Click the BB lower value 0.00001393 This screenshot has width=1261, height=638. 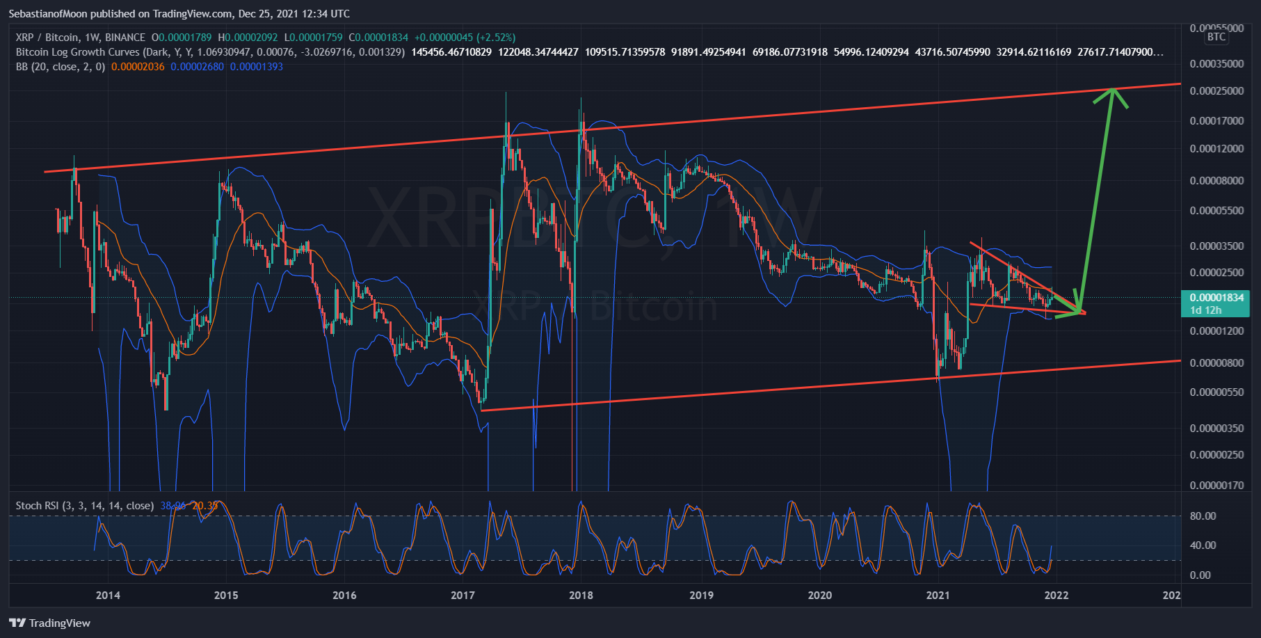coord(257,67)
